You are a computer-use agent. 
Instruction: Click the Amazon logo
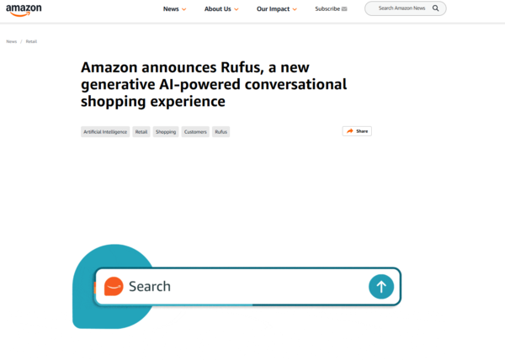[24, 10]
